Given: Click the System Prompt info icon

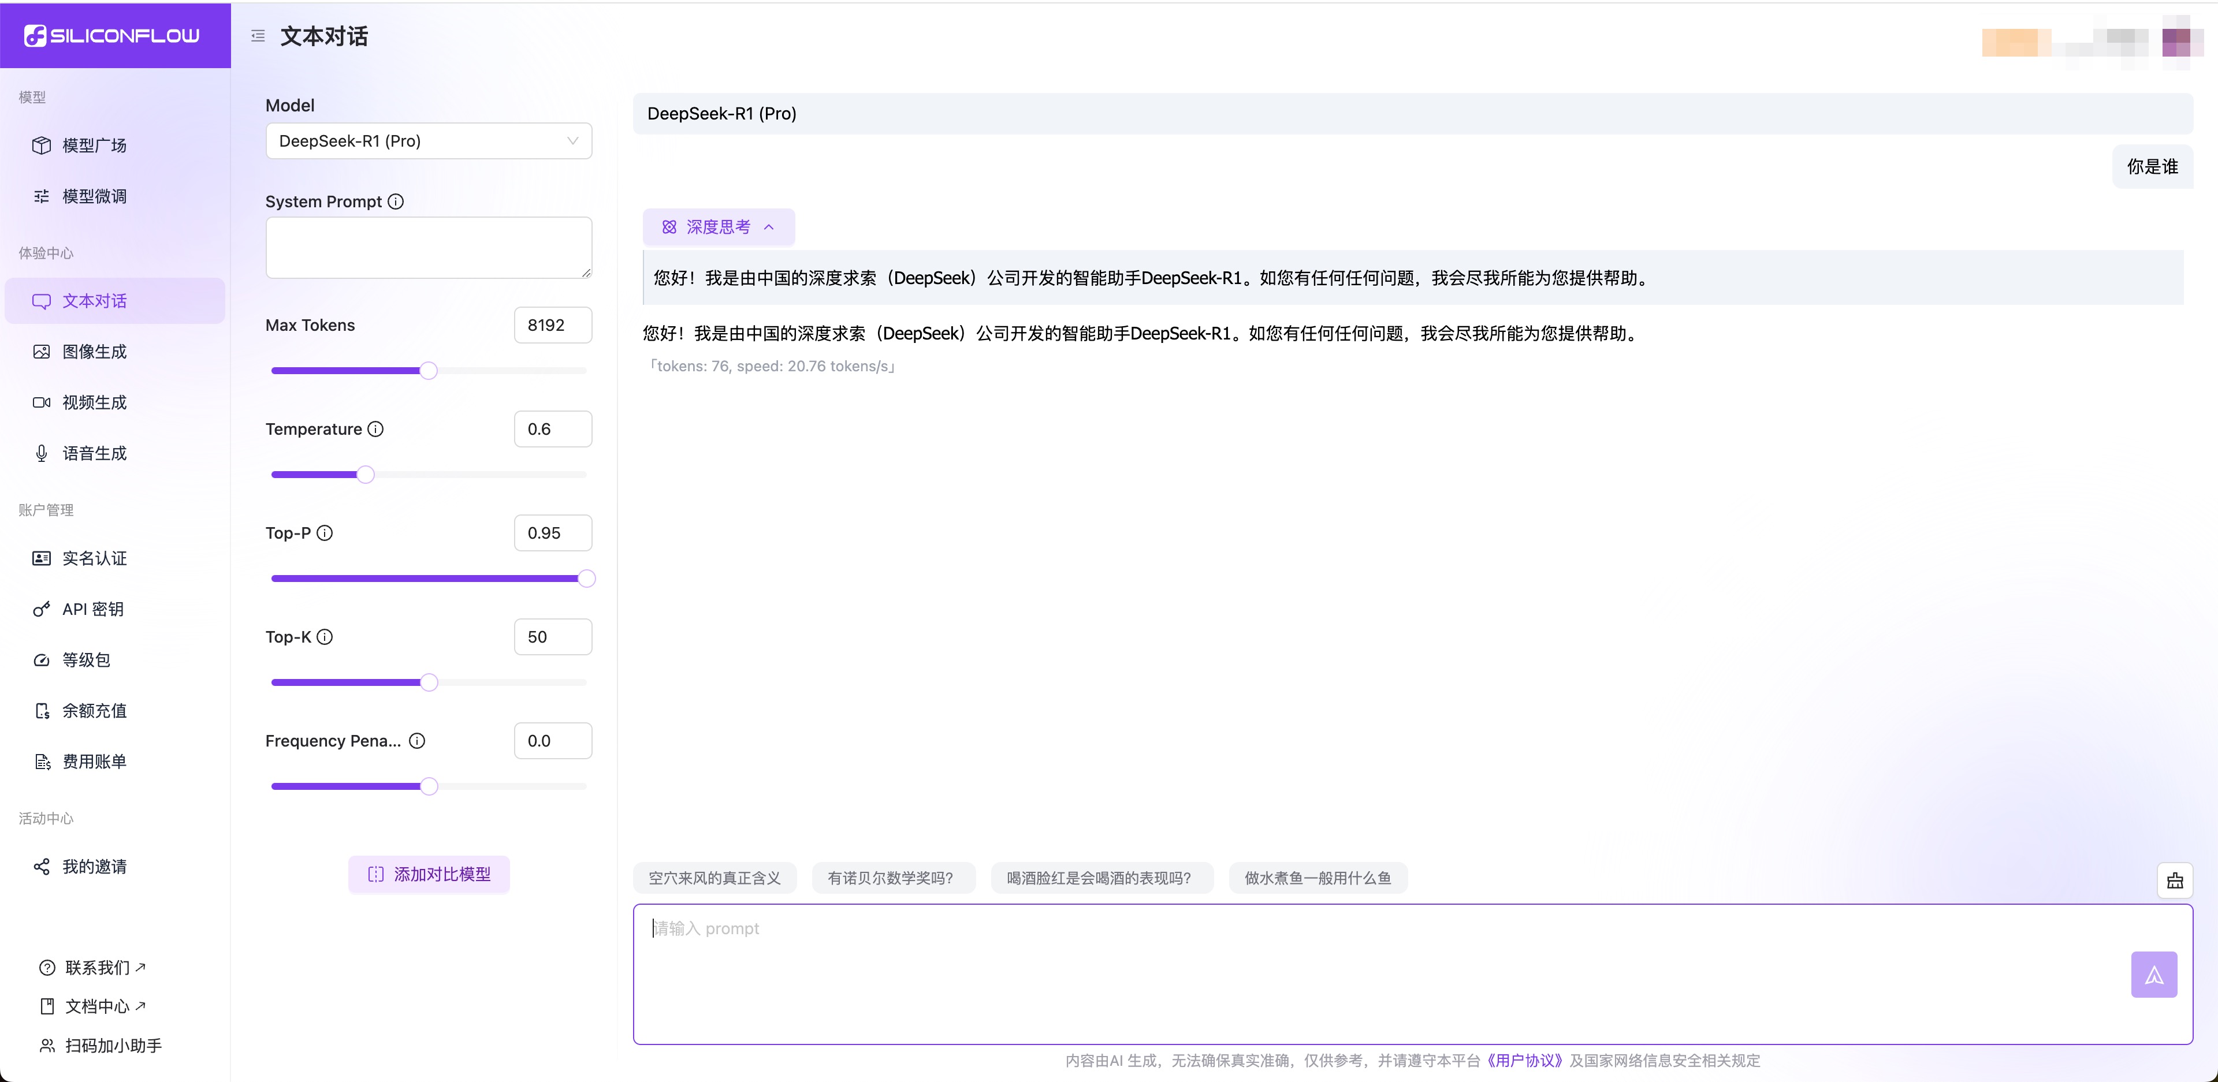Looking at the screenshot, I should (x=395, y=202).
